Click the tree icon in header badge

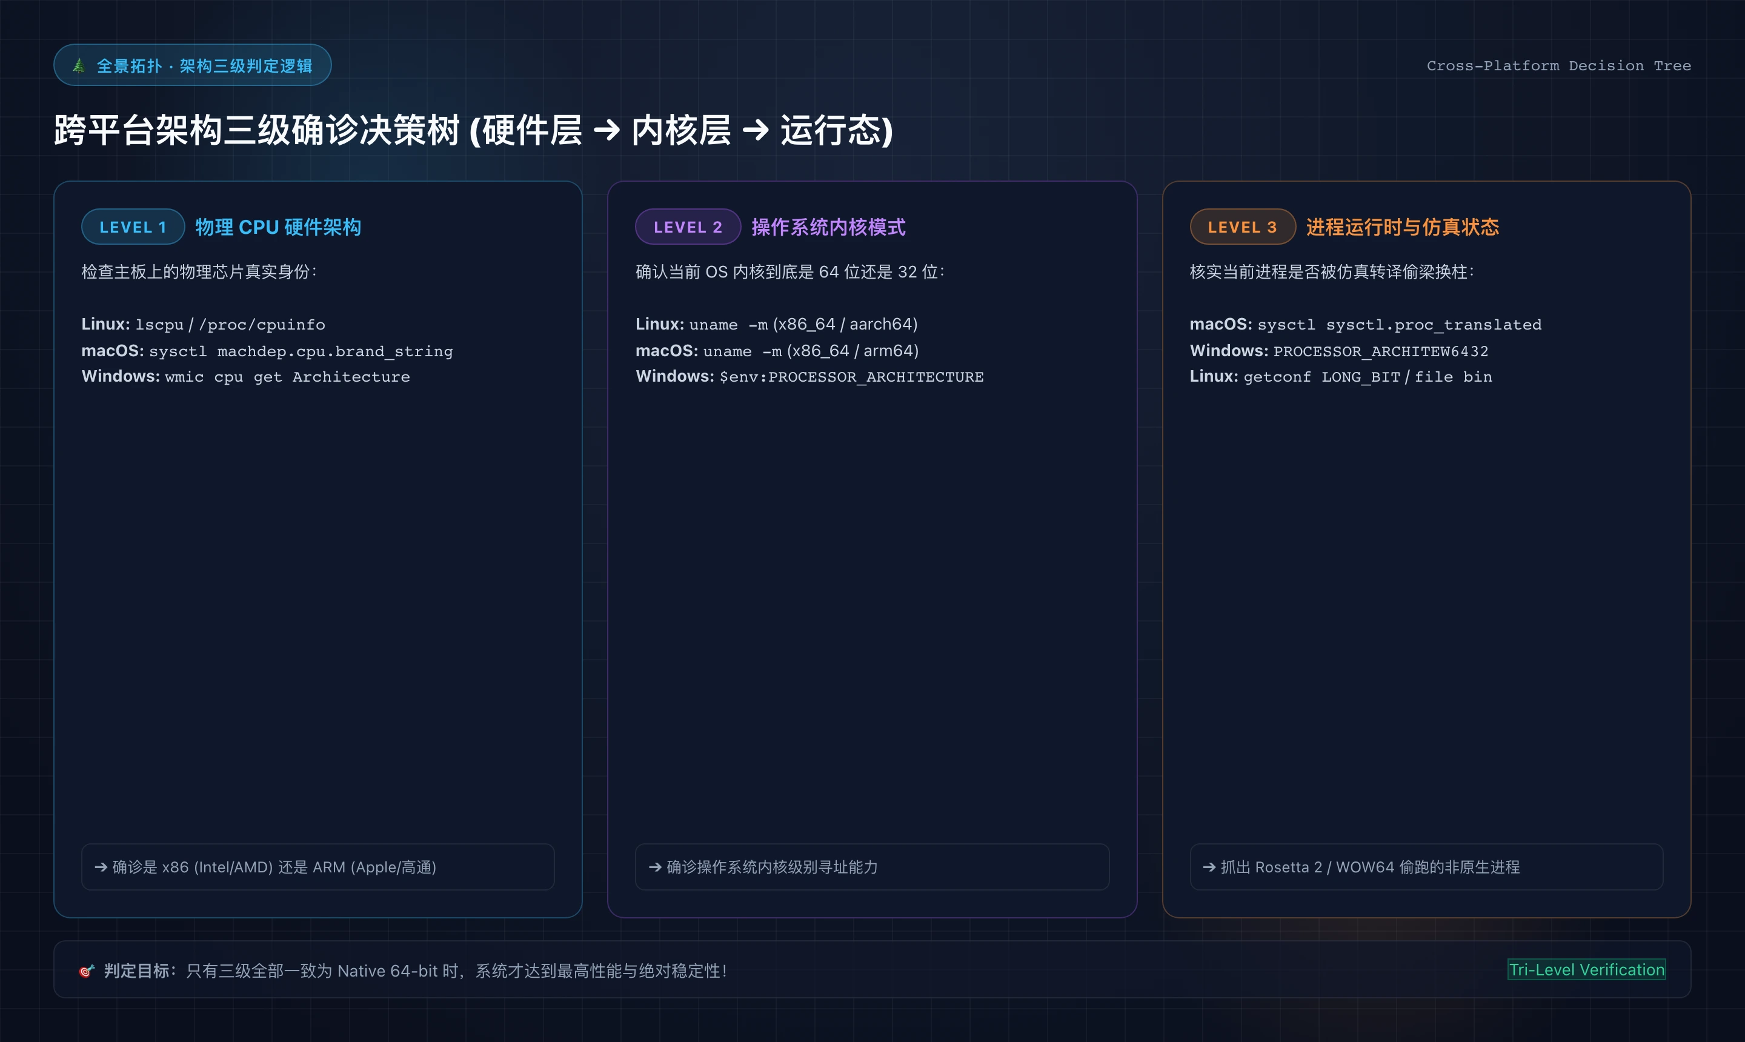[x=79, y=65]
